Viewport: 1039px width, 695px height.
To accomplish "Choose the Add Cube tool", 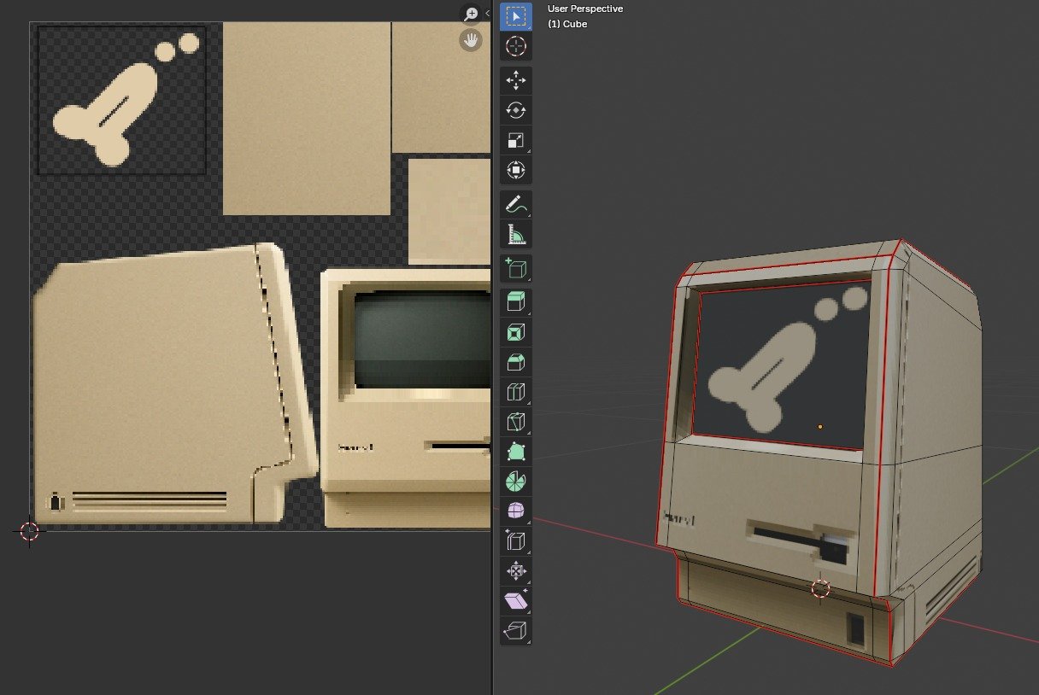I will tap(516, 269).
